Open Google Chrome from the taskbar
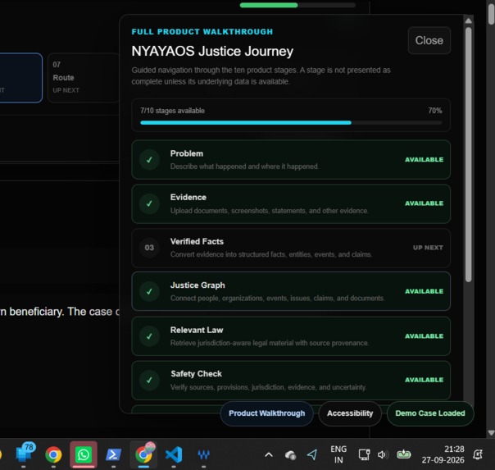 53,455
